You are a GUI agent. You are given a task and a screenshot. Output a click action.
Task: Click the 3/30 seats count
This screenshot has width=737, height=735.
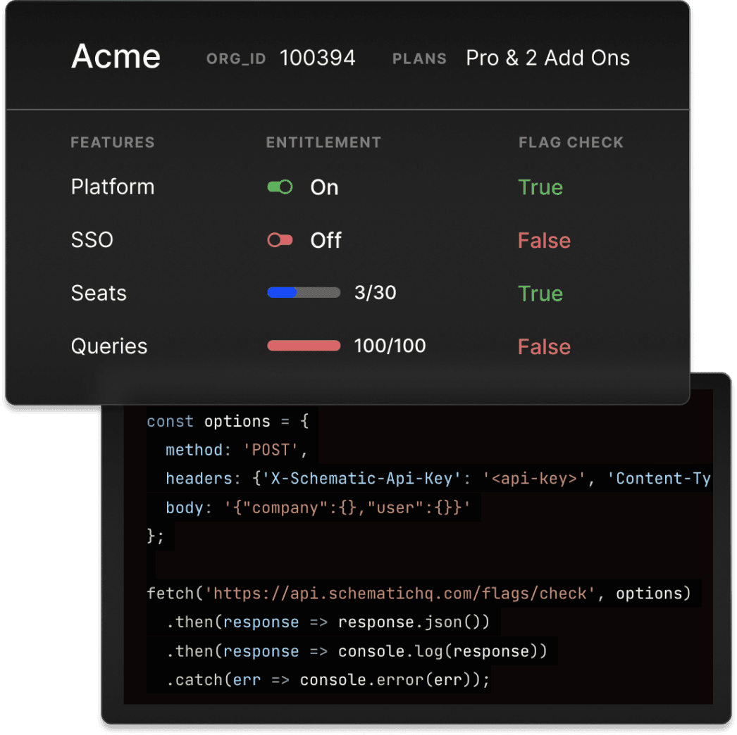(x=375, y=293)
